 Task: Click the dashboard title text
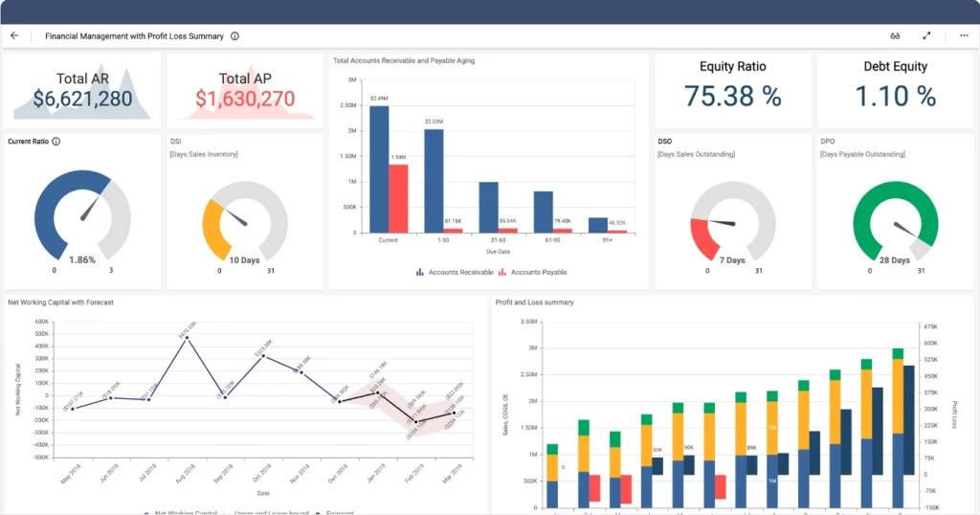point(134,36)
